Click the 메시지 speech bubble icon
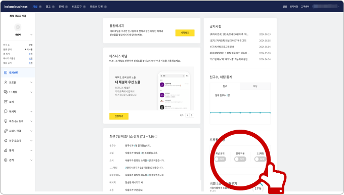Image resolution: width=344 pixels, height=195 pixels. 6,111
